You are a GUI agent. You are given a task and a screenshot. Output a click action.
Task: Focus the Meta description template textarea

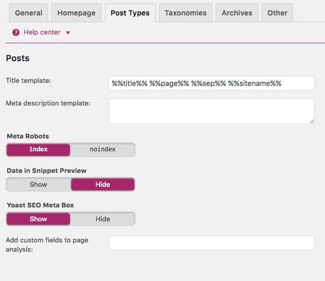click(211, 111)
